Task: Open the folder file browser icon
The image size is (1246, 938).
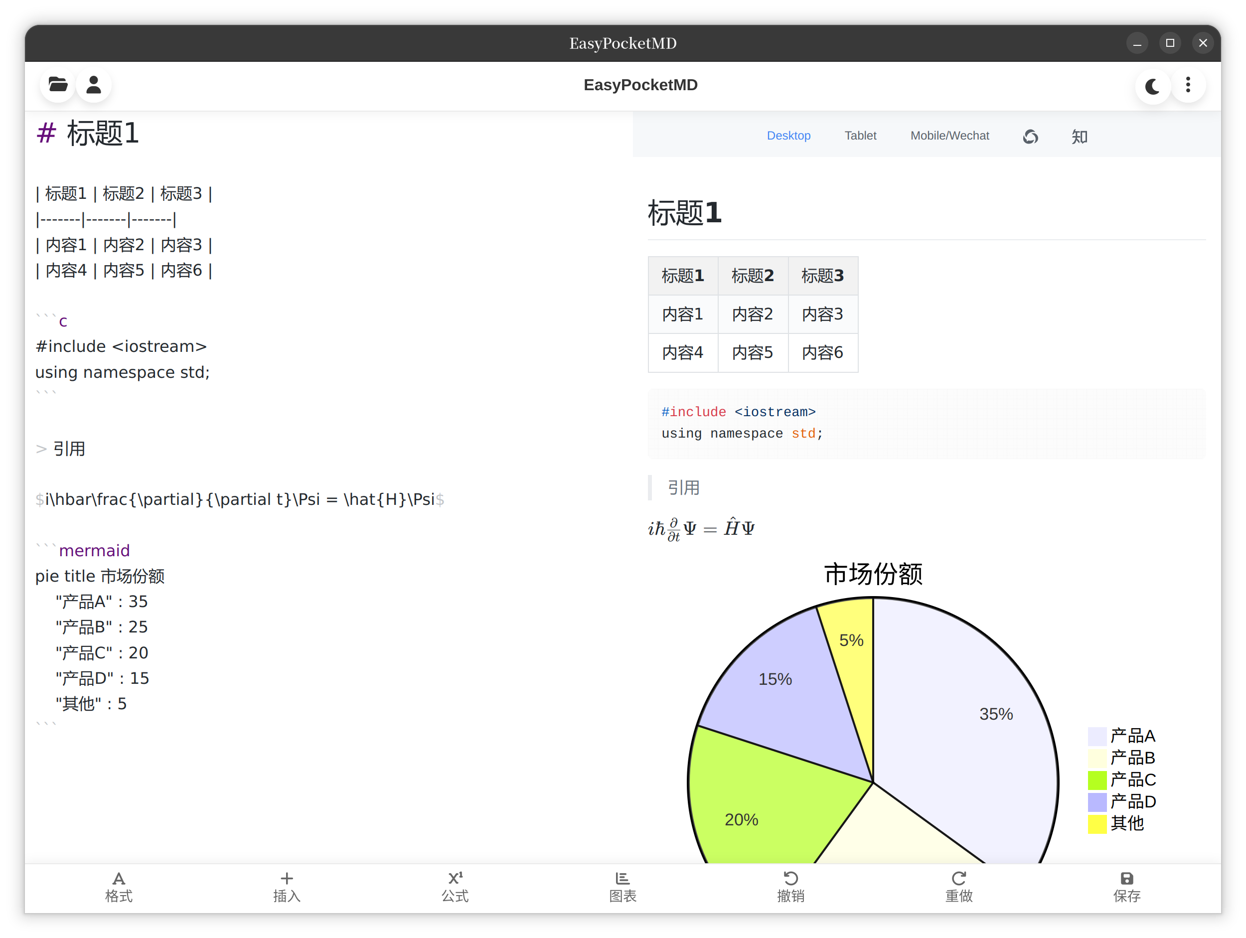Action: point(57,85)
